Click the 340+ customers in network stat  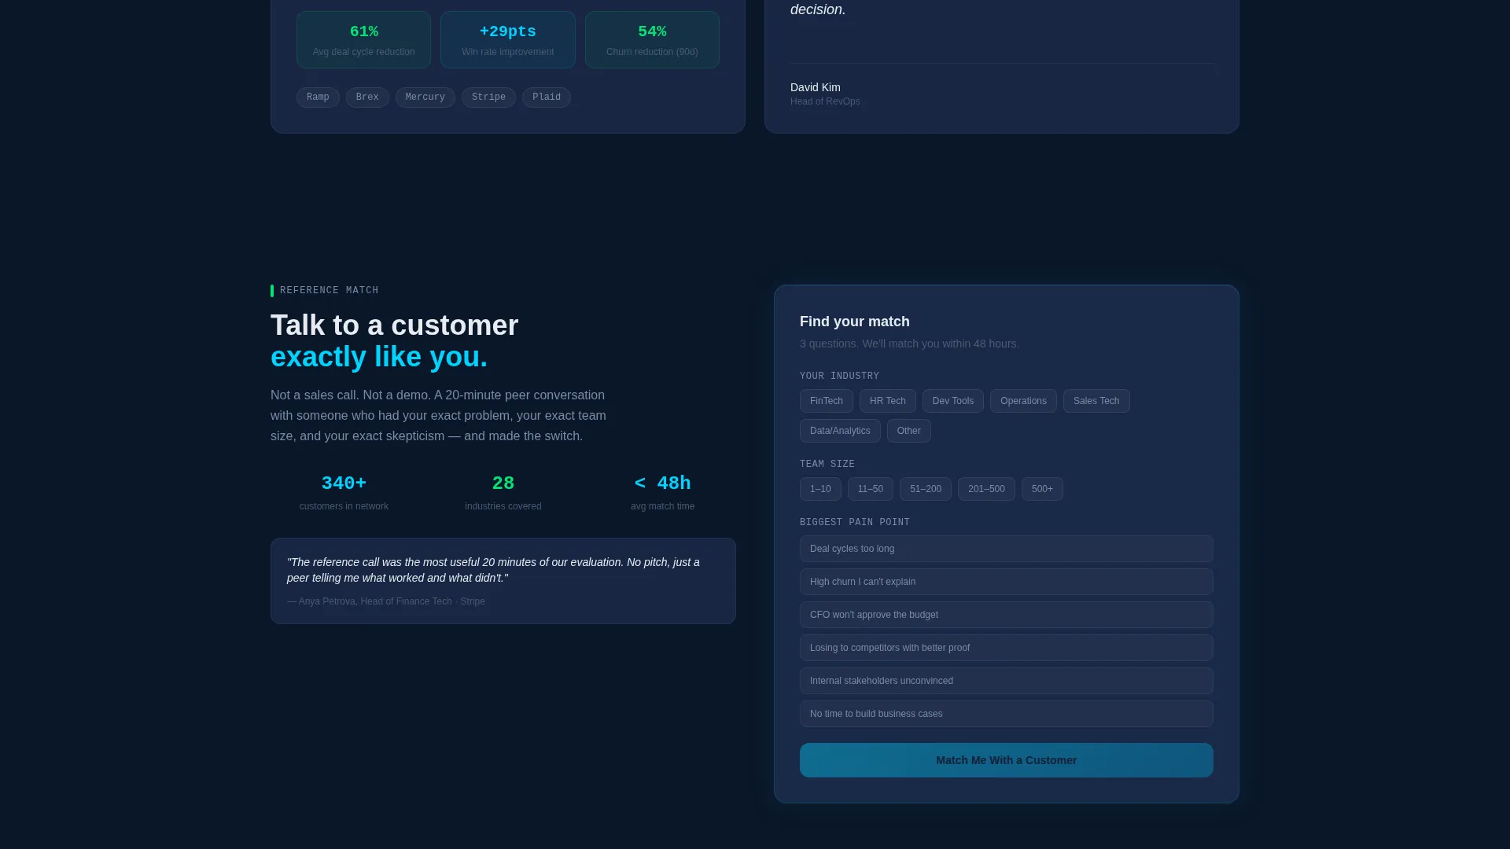click(344, 493)
